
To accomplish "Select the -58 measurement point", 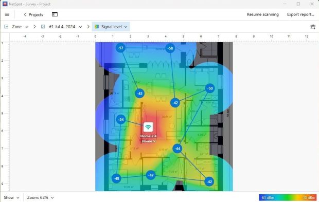I will point(170,48).
